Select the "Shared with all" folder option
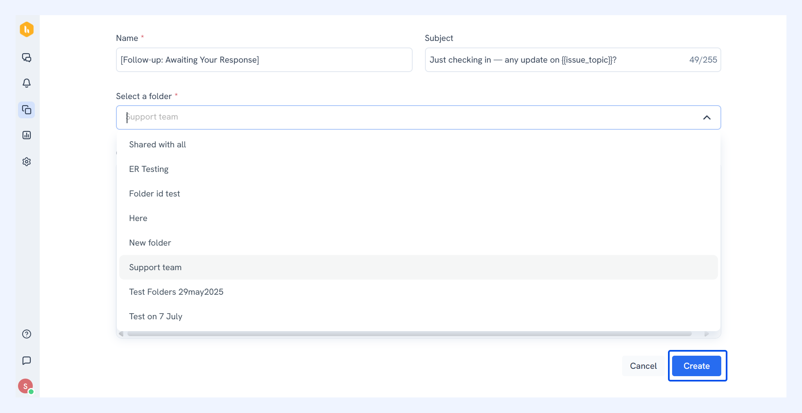 point(418,144)
